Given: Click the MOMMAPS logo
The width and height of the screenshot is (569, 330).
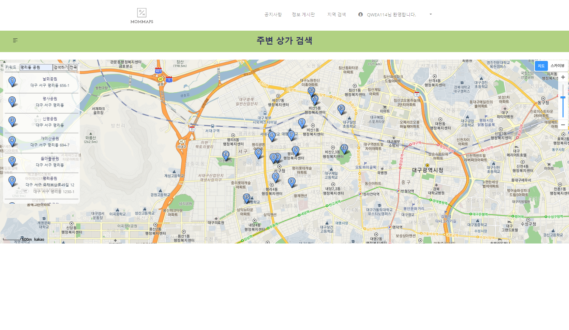Looking at the screenshot, I should point(142,15).
